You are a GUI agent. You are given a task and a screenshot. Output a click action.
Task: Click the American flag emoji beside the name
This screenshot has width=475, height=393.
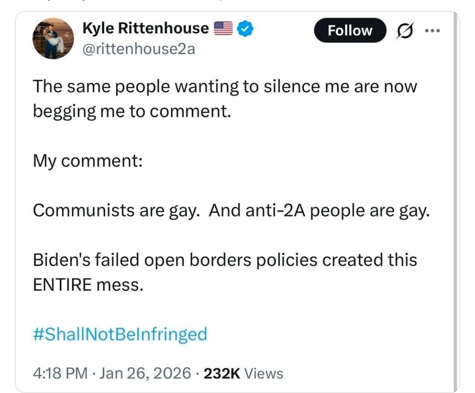223,29
